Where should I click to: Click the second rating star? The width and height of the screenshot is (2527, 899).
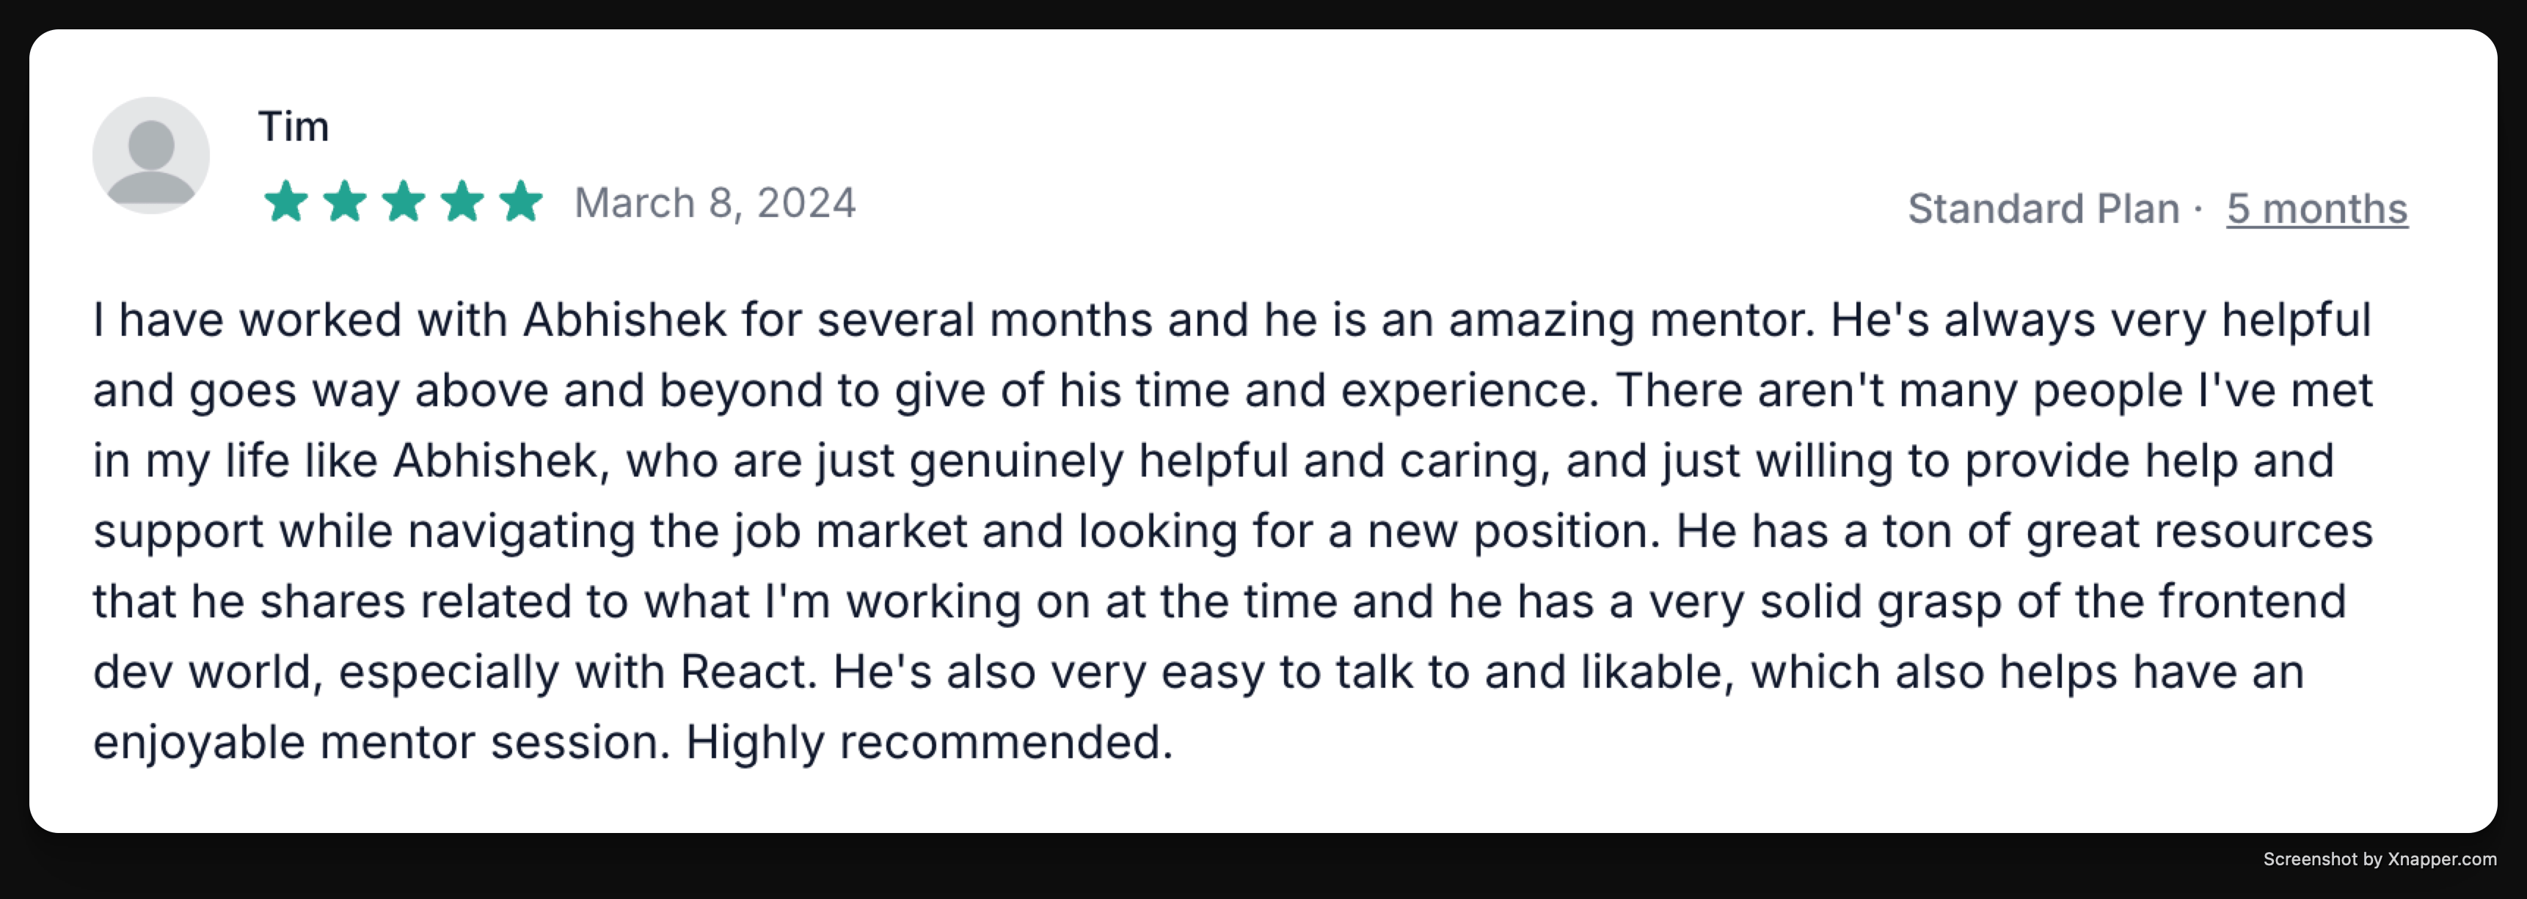point(346,202)
